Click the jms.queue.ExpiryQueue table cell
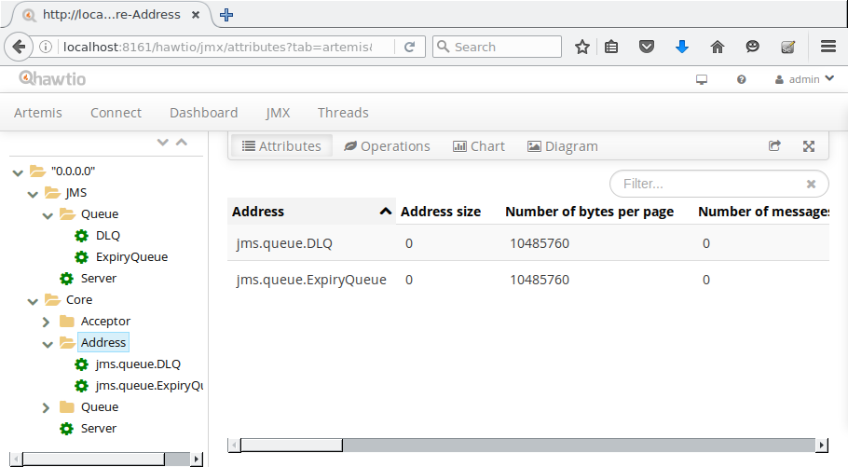This screenshot has height=467, width=848. (311, 280)
